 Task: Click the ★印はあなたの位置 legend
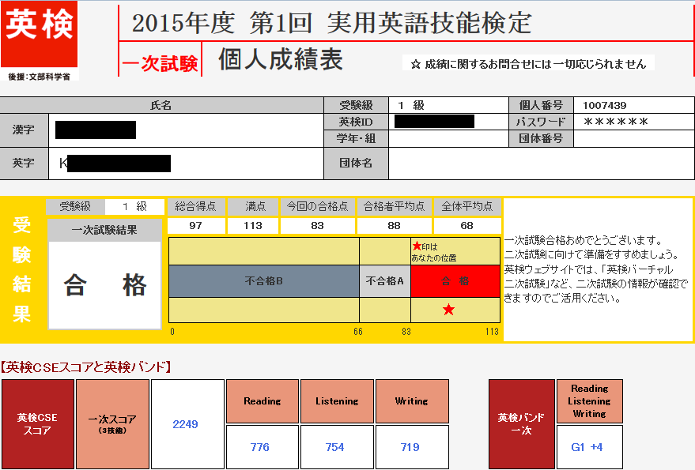pyautogui.click(x=433, y=252)
